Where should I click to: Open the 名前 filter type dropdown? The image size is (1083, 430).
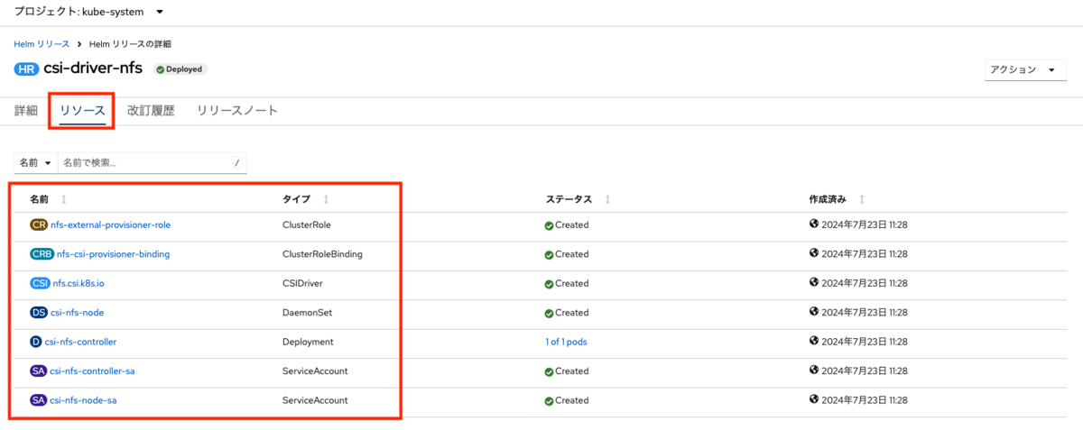pos(35,163)
